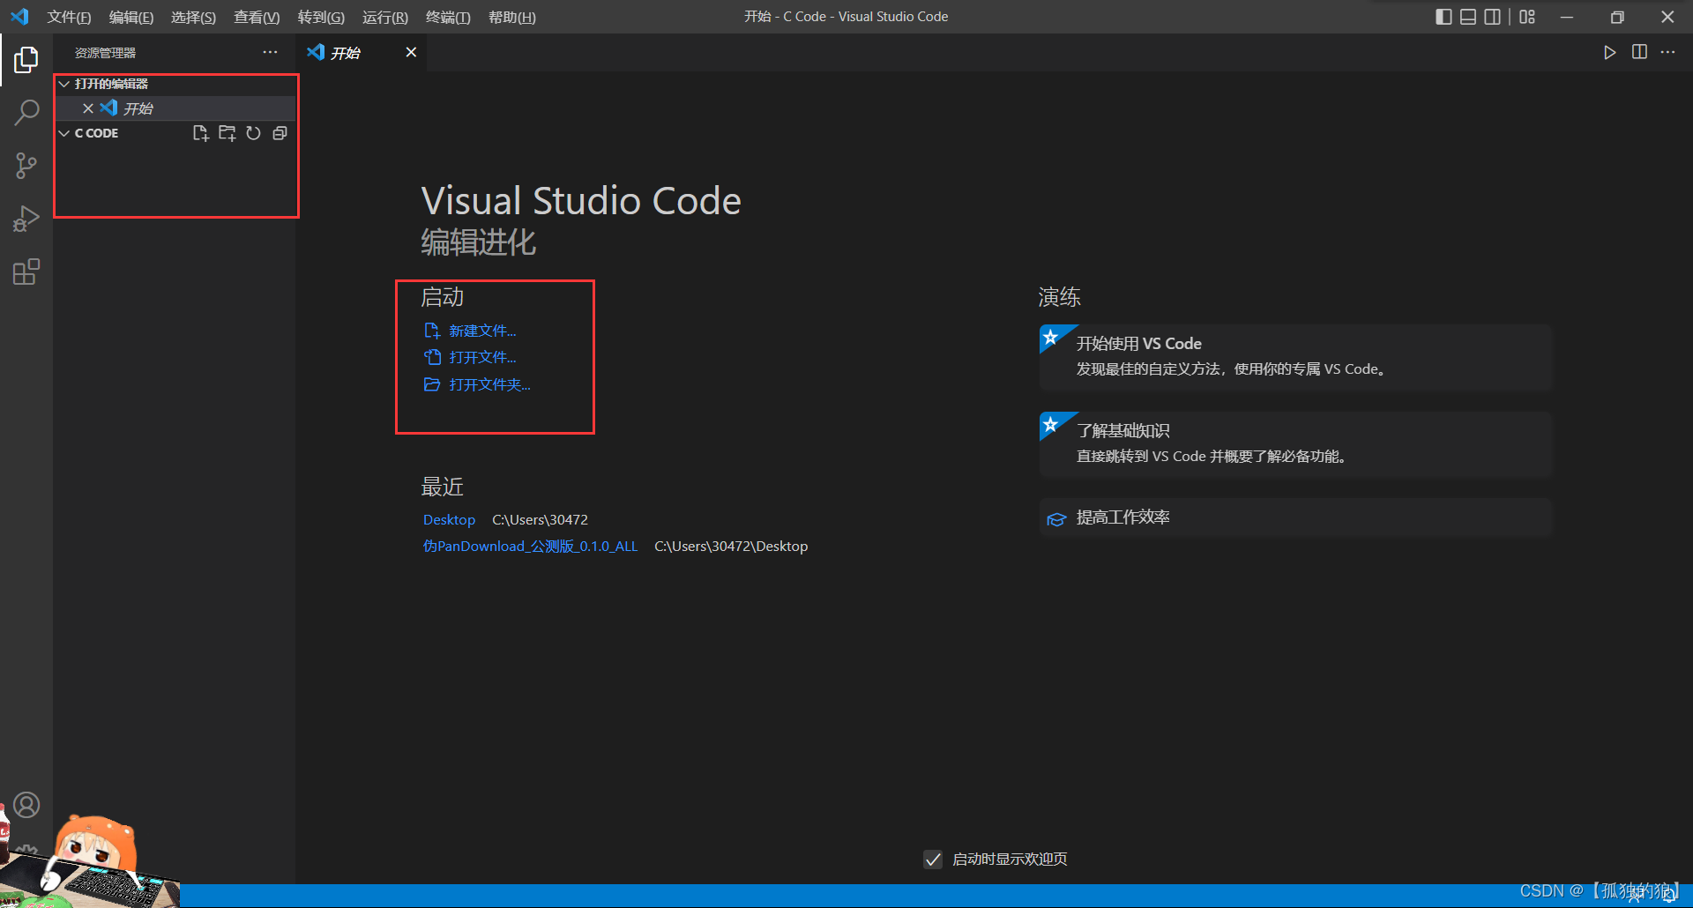1693x908 pixels.
Task: Open the Explorer view in activity bar
Action: point(26,60)
